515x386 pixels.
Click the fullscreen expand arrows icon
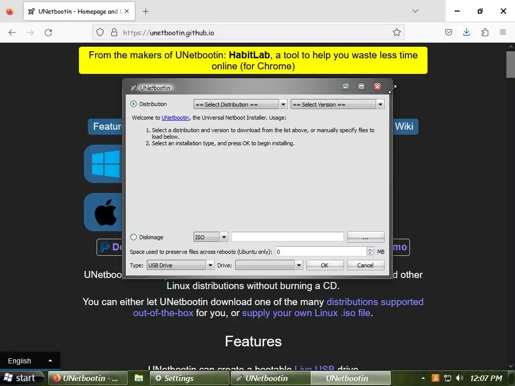[x=392, y=89]
